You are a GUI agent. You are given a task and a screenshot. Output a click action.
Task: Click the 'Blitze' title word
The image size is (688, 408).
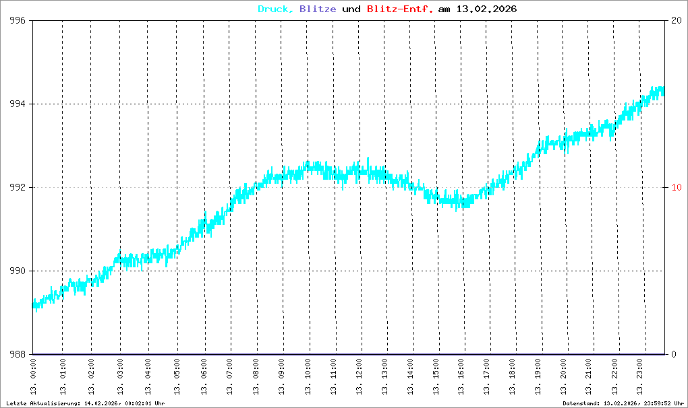click(x=318, y=9)
